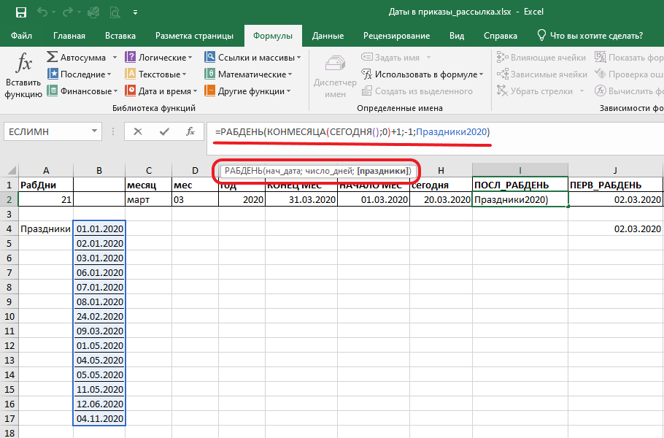Image resolution: width=664 pixels, height=438 pixels.
Task: Click holiday date '12.06.2020'
Action: pyautogui.click(x=99, y=404)
